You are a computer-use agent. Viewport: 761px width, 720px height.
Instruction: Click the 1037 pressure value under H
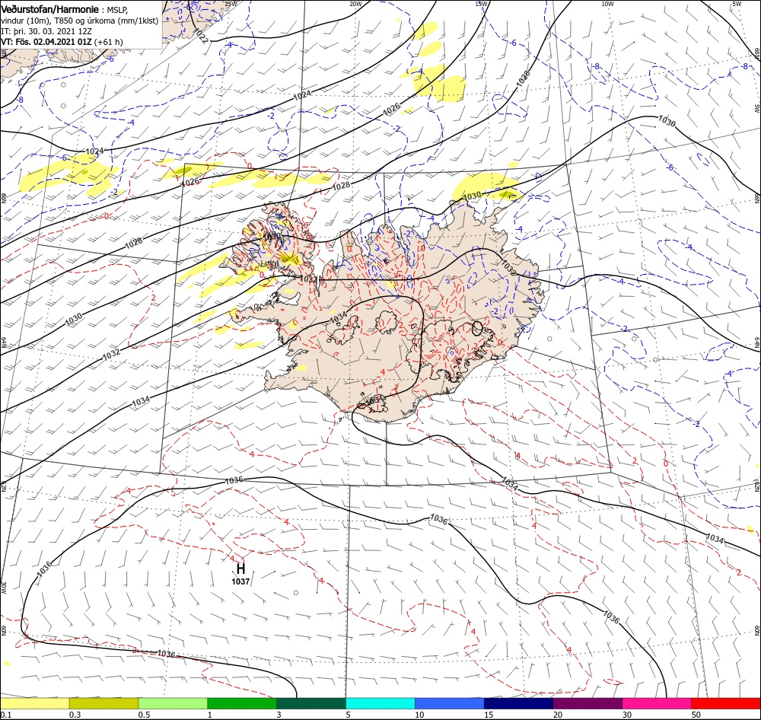[x=240, y=581]
